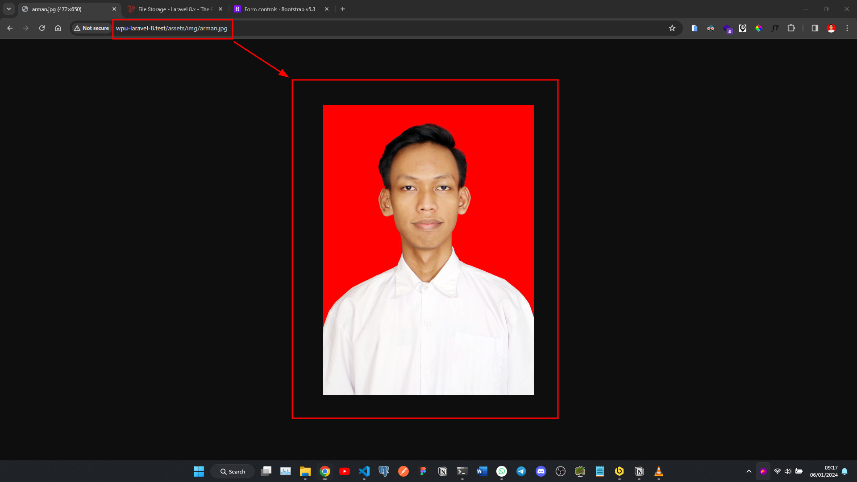Viewport: 857px width, 482px height.
Task: Click inside the address bar
Action: pyautogui.click(x=312, y=28)
